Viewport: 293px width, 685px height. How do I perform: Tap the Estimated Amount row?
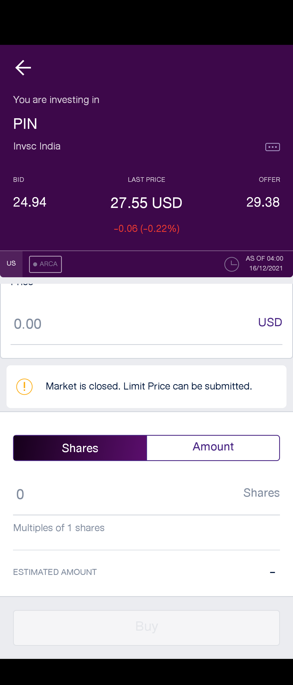pyautogui.click(x=146, y=572)
